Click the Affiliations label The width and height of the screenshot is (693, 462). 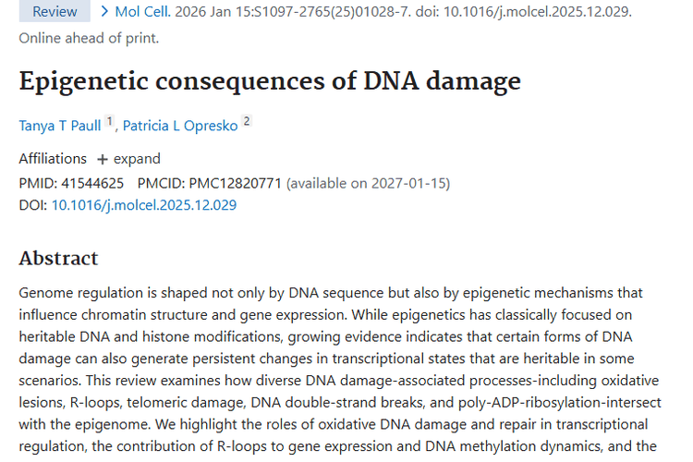coord(53,159)
